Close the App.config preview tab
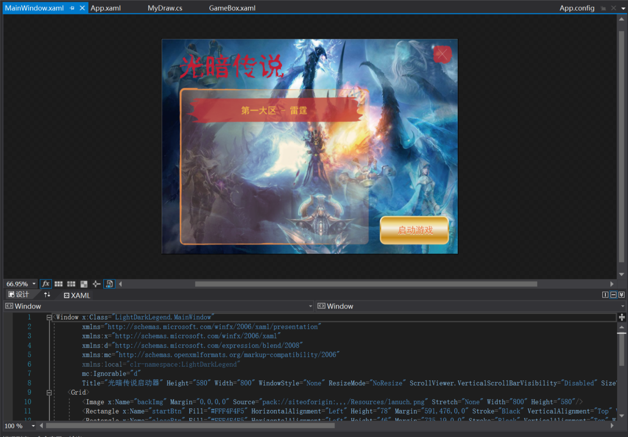Screen dimensions: 628x437 tap(614, 8)
